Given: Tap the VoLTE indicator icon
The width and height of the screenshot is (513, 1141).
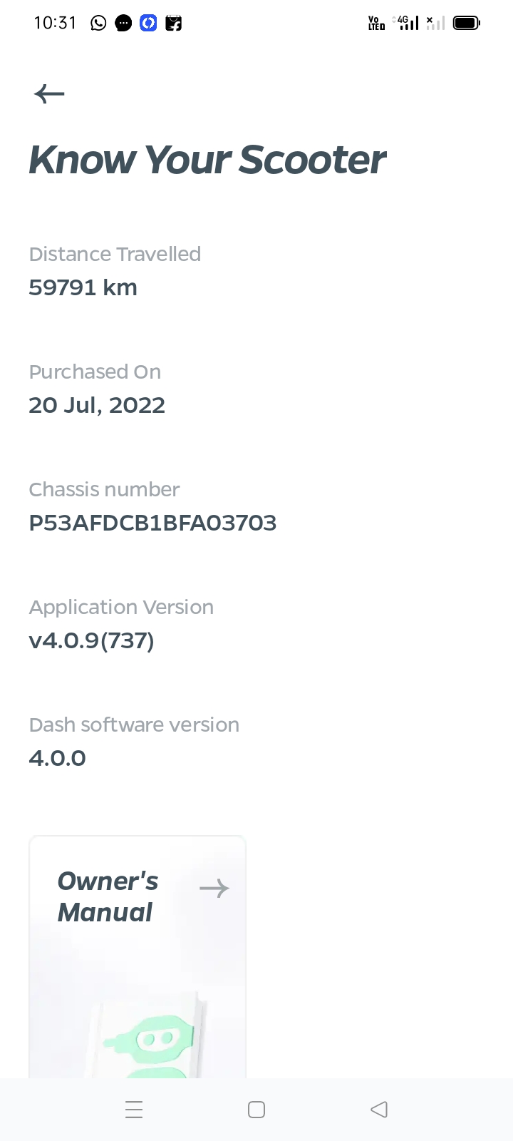Looking at the screenshot, I should pyautogui.click(x=376, y=23).
